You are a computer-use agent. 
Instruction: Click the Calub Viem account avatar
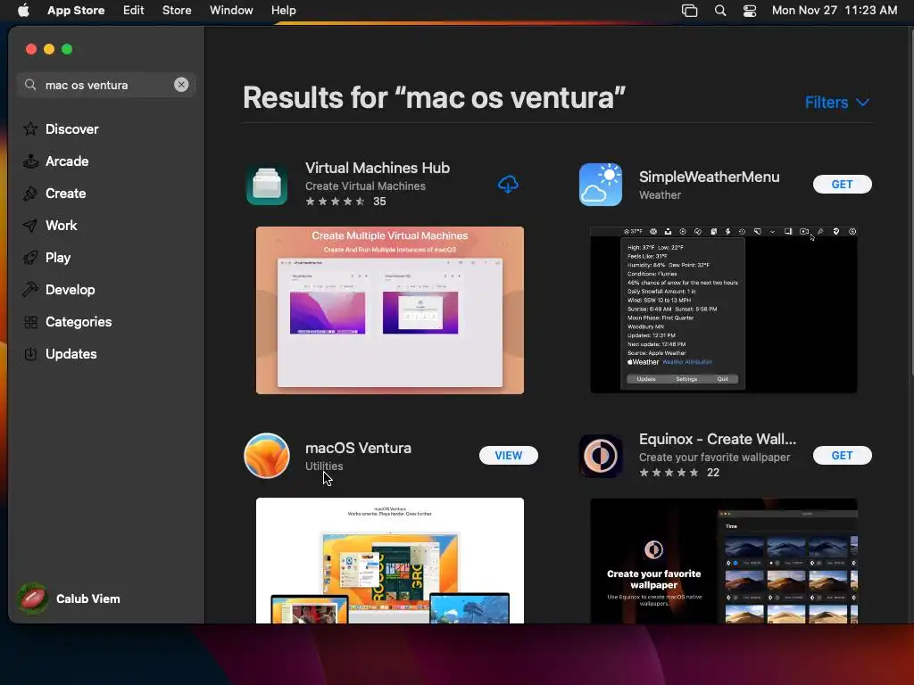[x=33, y=598]
